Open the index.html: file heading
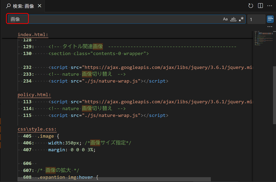This screenshot has height=182, width=276. (33, 35)
